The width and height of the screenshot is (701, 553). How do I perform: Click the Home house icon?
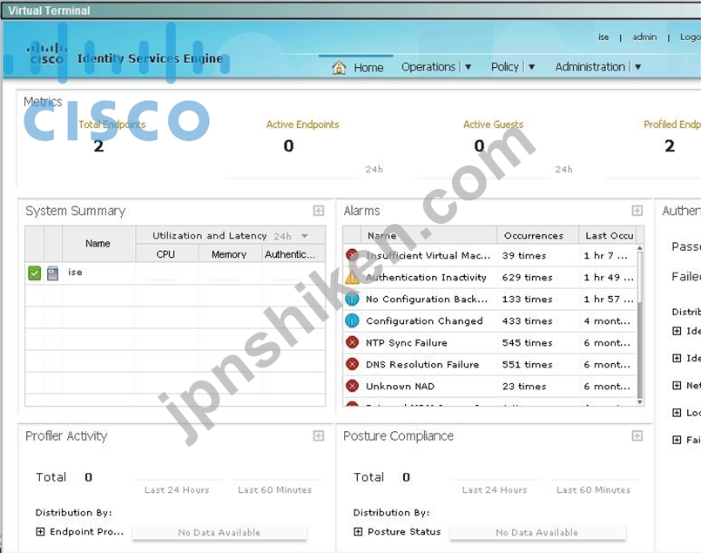[x=340, y=68]
